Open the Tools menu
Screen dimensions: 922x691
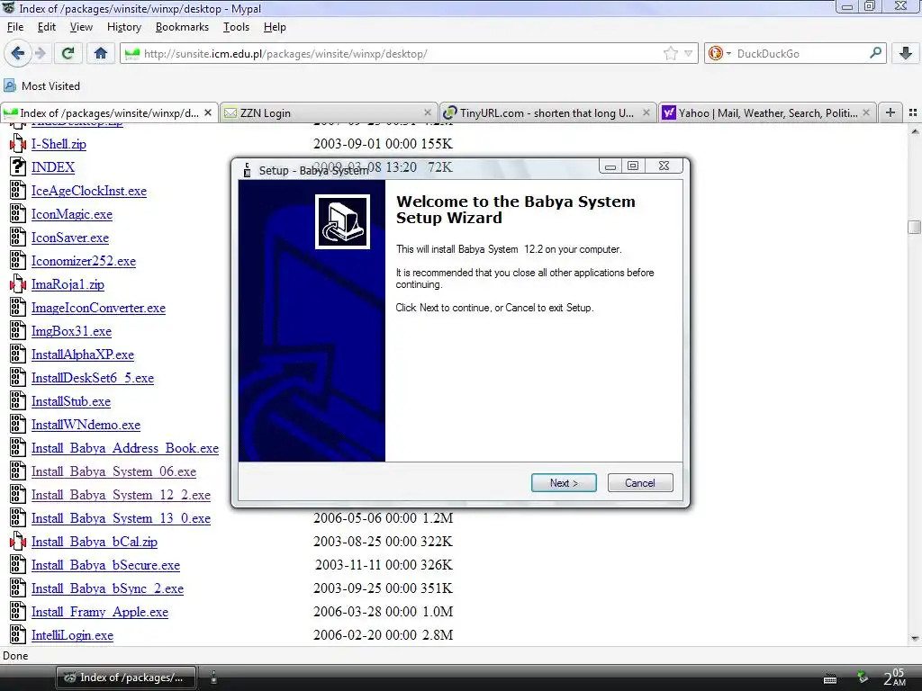(237, 27)
